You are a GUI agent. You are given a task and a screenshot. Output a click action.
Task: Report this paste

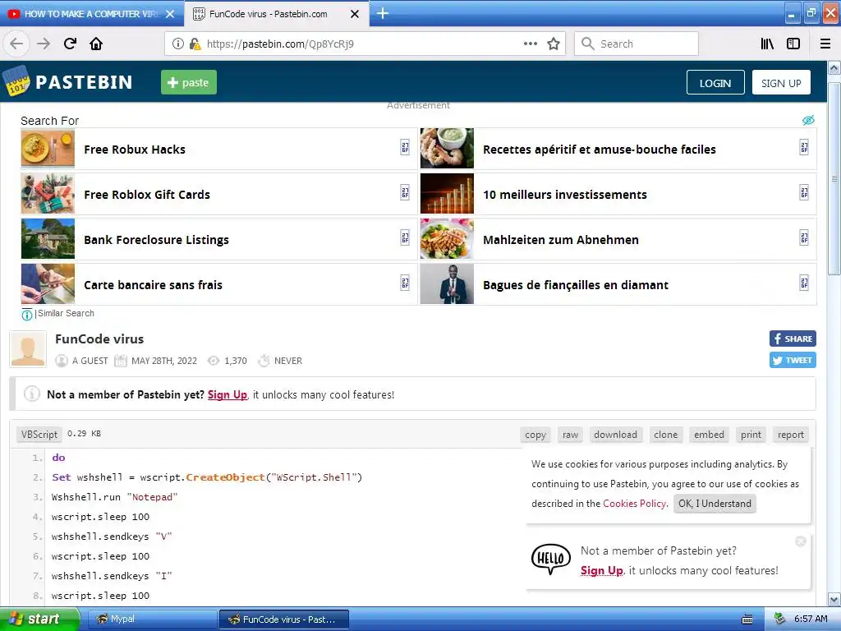coord(791,435)
